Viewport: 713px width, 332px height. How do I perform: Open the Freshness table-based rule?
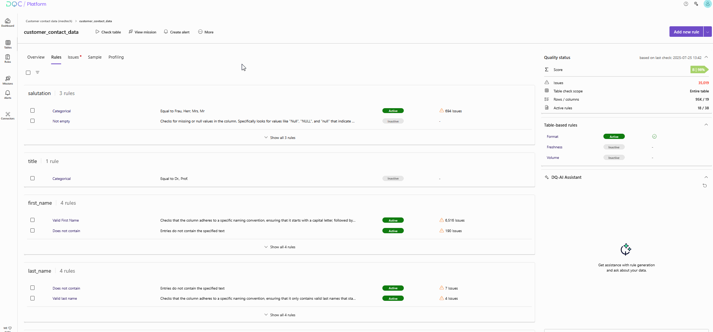tap(554, 147)
